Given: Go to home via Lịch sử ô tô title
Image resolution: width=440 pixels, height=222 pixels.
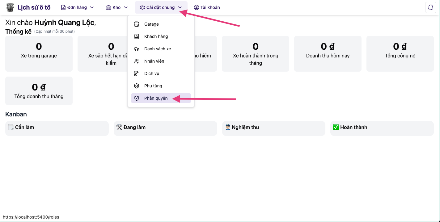Looking at the screenshot, I should point(34,7).
